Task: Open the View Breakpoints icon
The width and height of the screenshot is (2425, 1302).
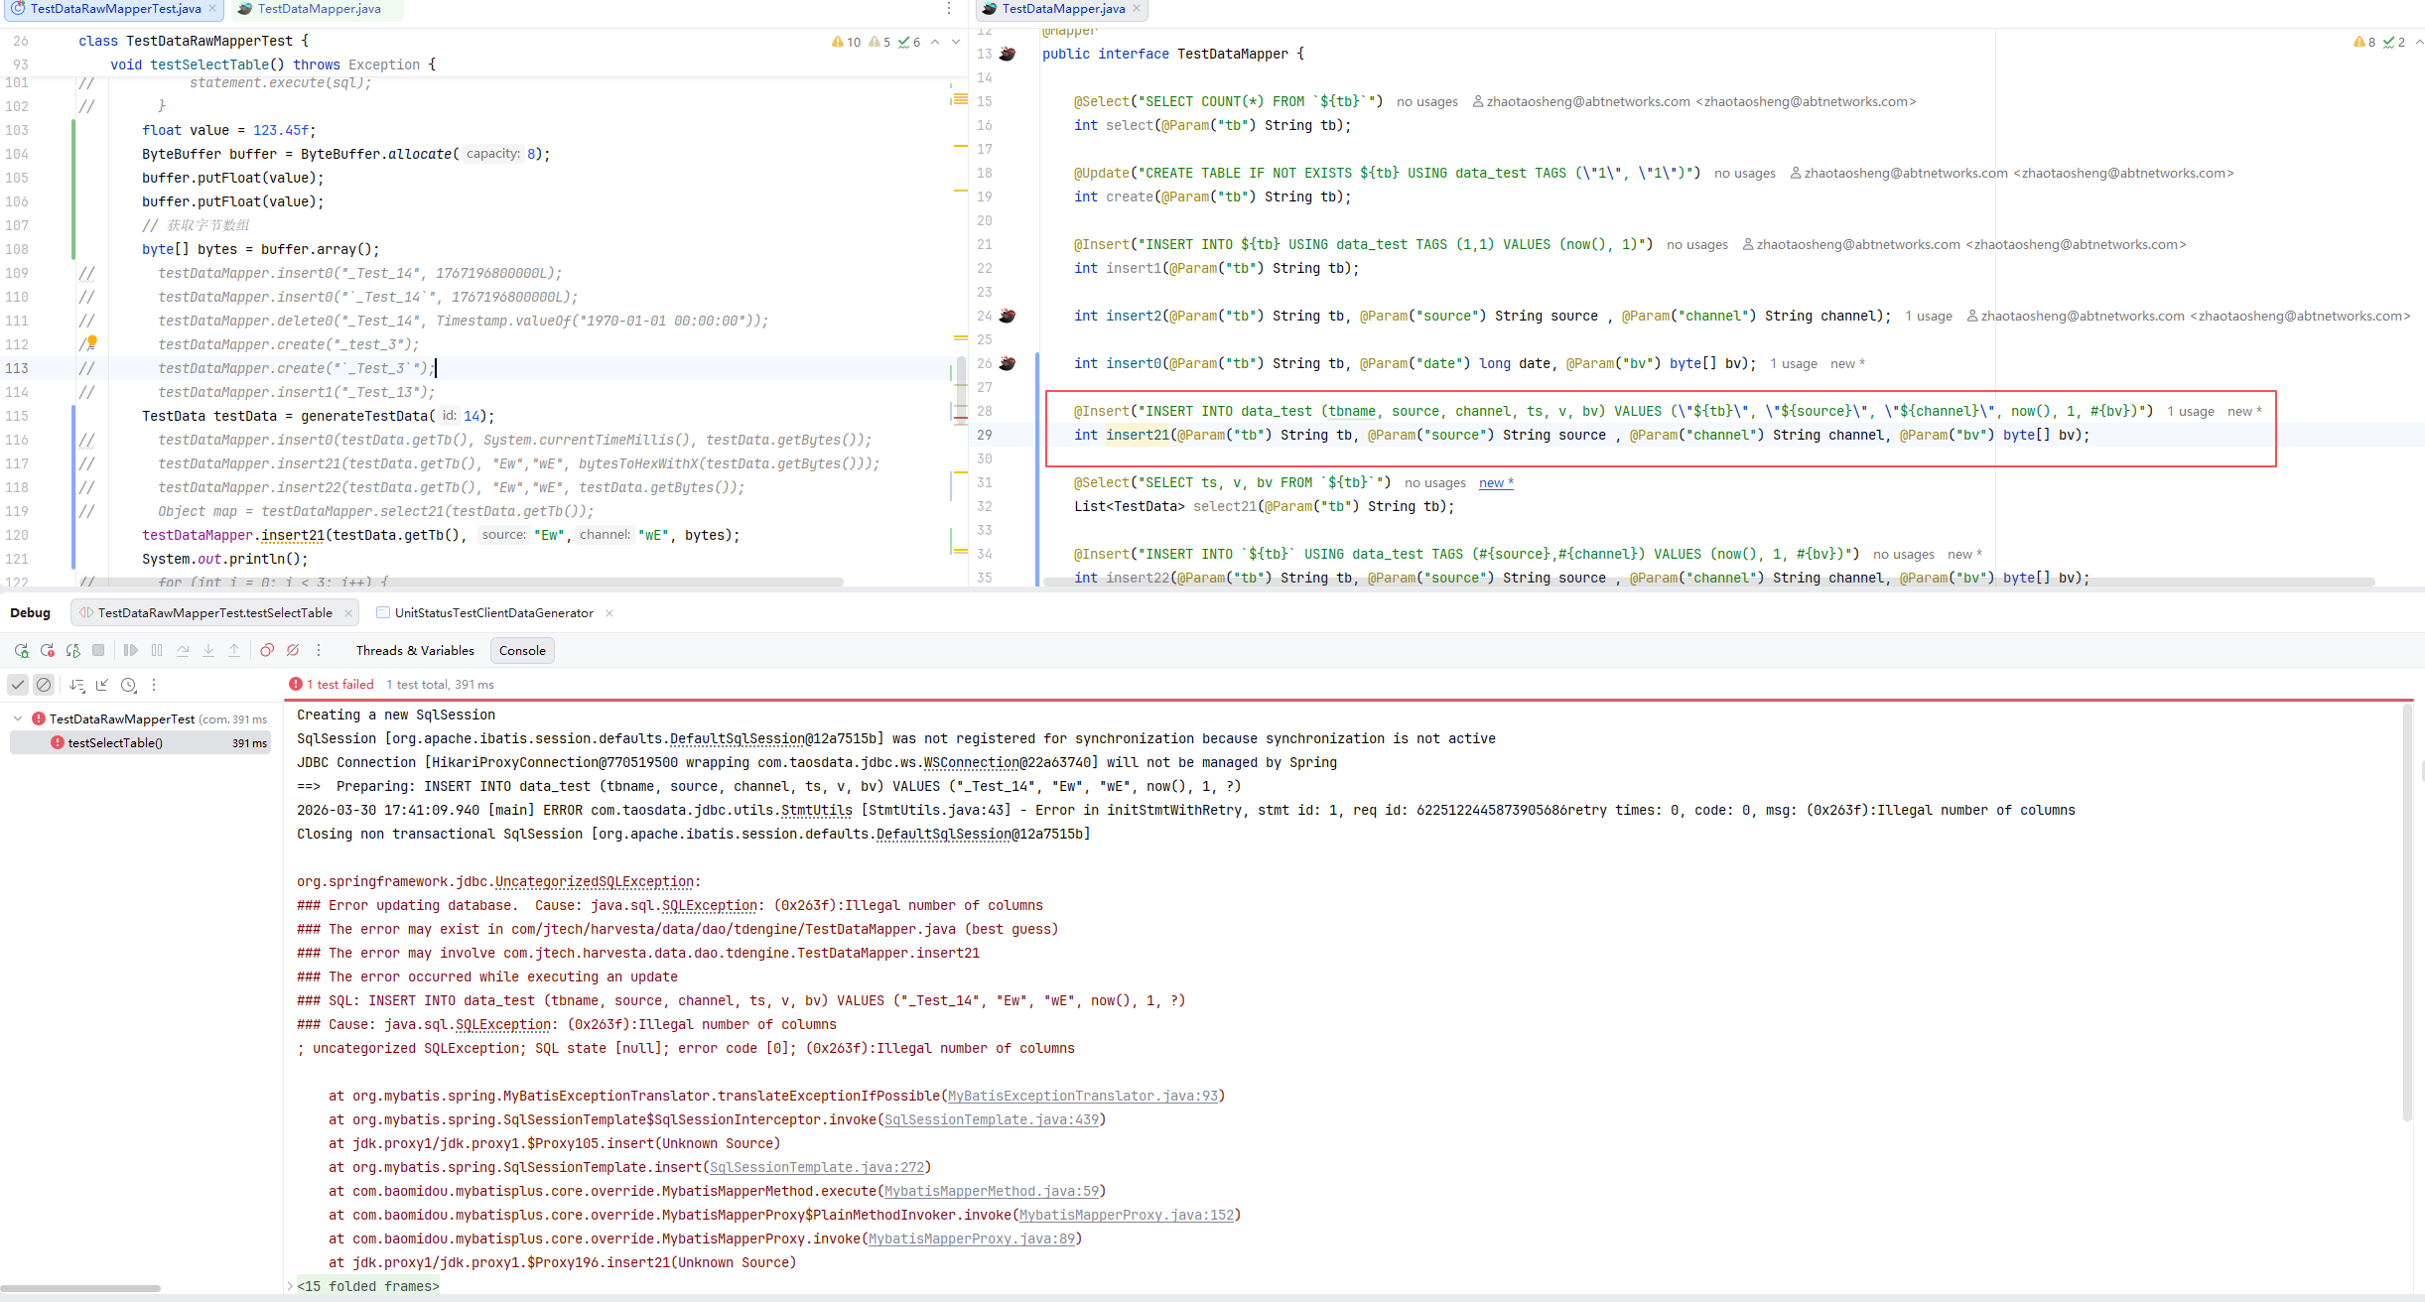Action: (x=267, y=651)
